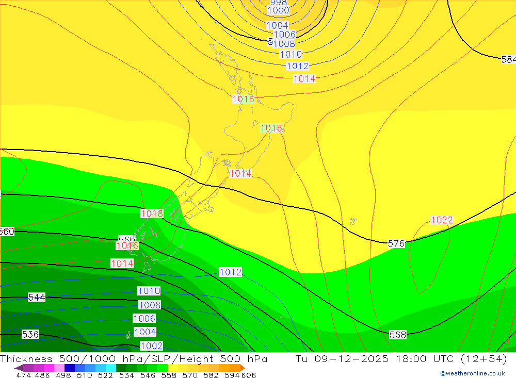The image size is (516, 378).
Task: Click the Chatham Islands outline on the map
Action: [352, 221]
